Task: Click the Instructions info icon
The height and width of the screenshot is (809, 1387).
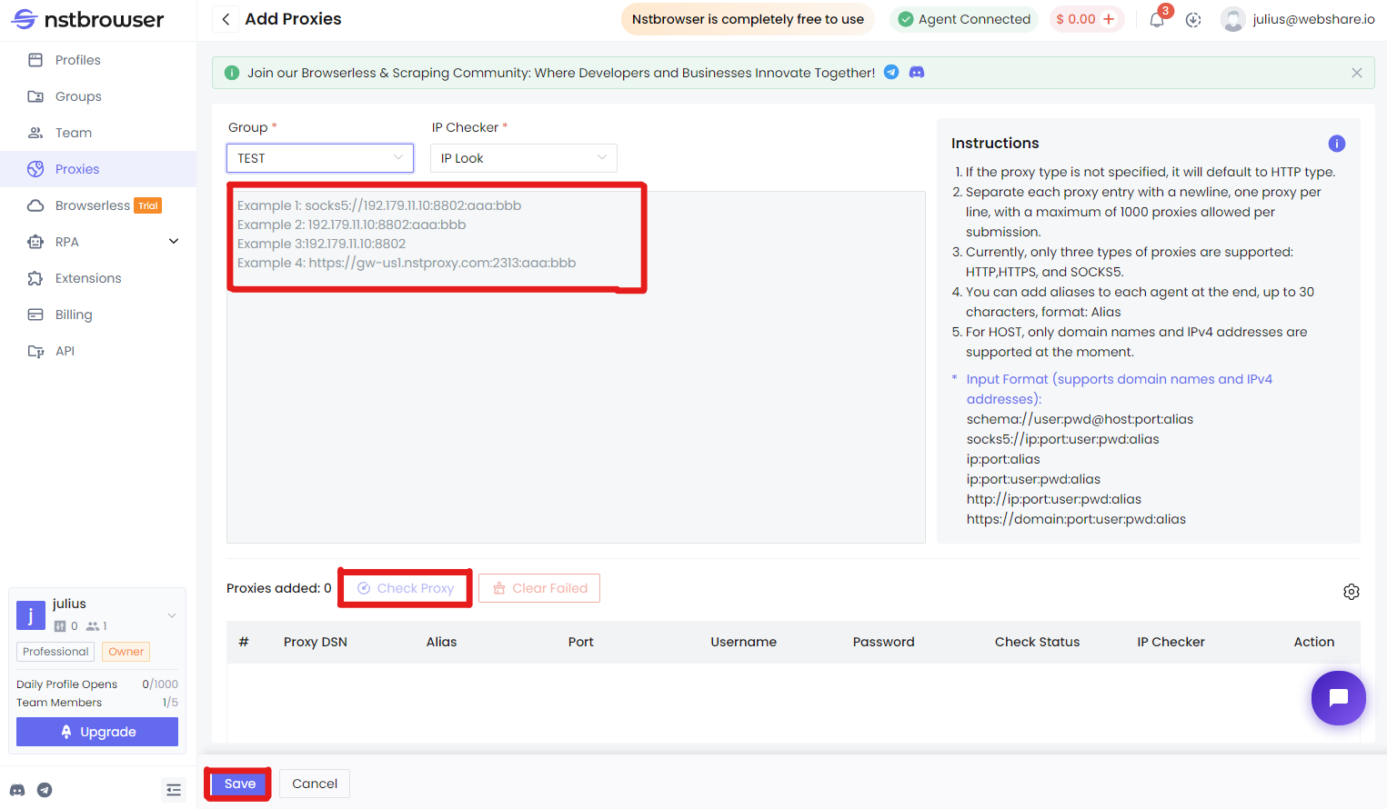Action: click(1336, 143)
